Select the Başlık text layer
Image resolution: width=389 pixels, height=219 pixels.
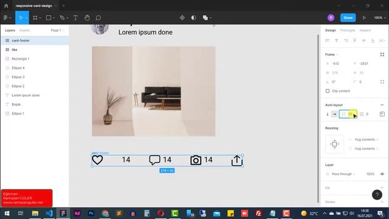pyautogui.click(x=35, y=104)
